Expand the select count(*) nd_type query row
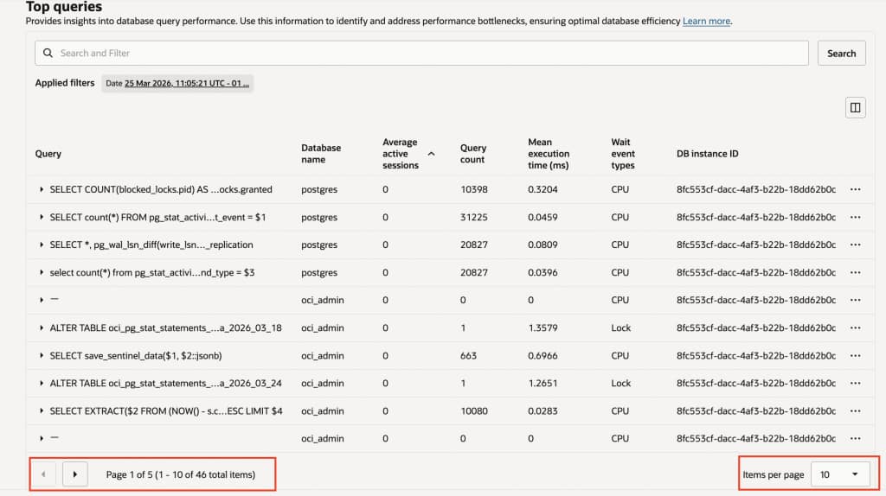886x496 pixels. tap(42, 272)
